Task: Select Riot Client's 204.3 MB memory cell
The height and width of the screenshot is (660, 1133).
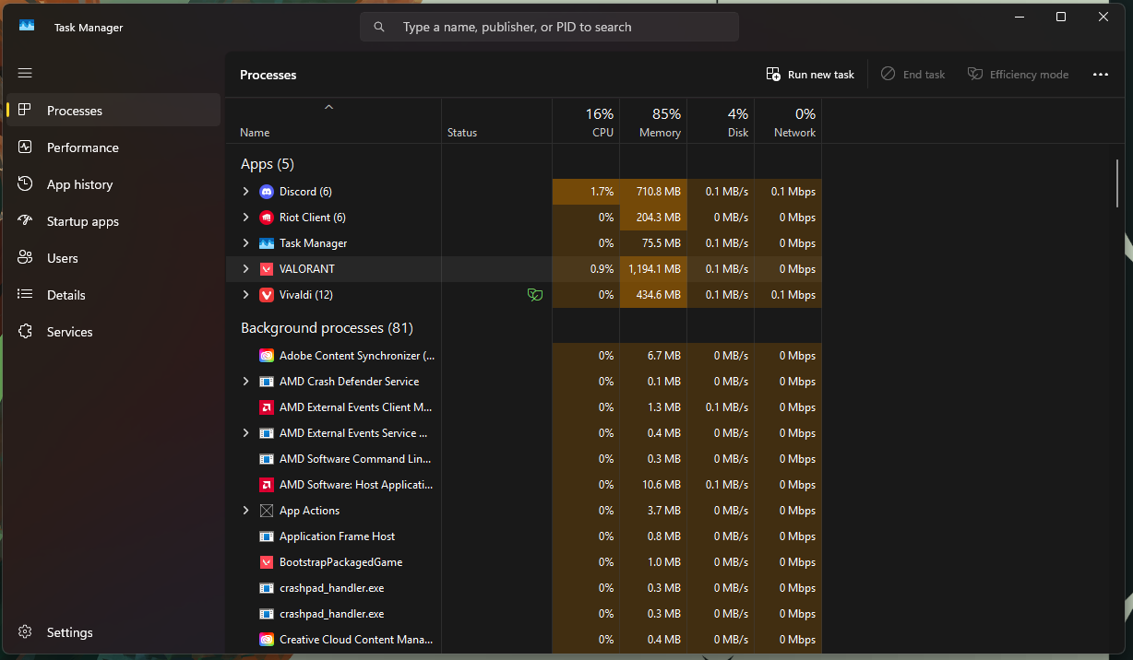Action: pos(653,218)
